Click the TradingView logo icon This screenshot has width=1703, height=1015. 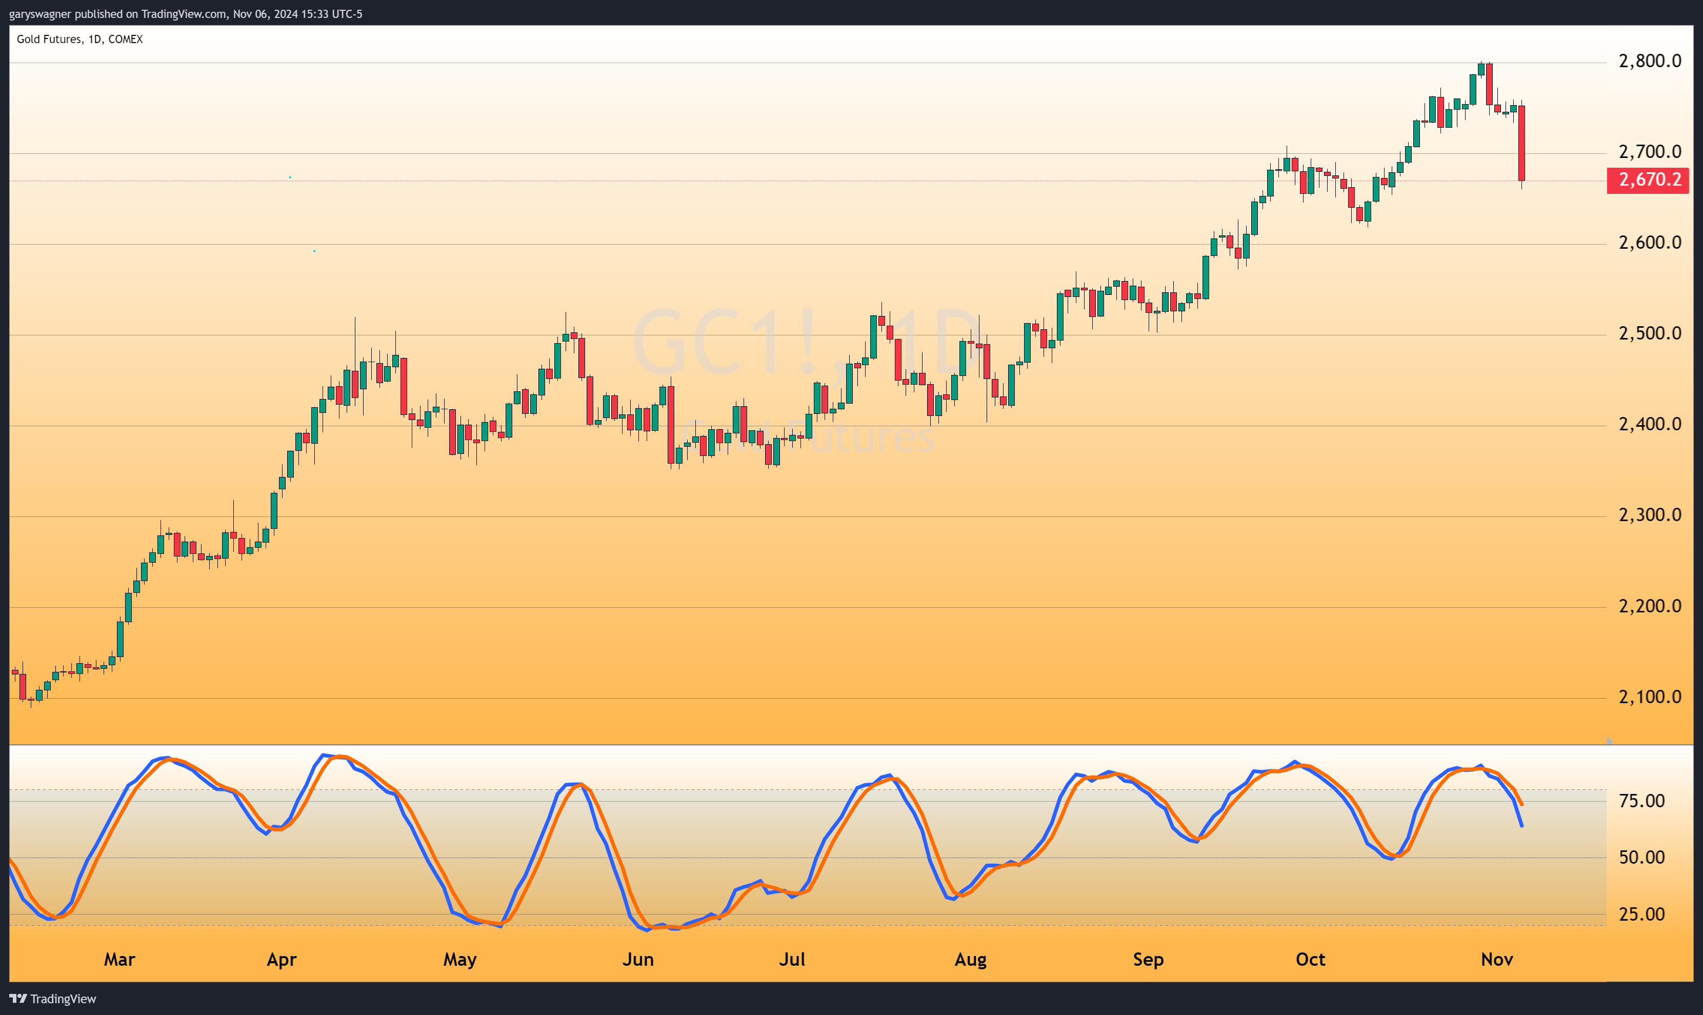18,999
